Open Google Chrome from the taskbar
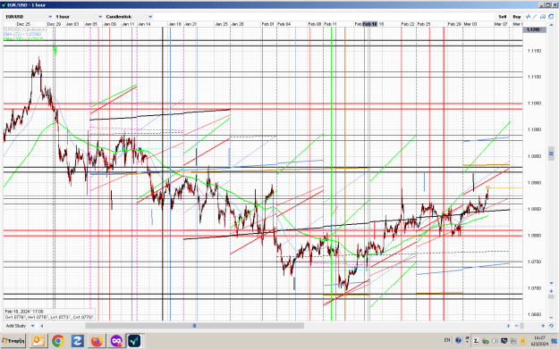559x349 pixels. (x=58, y=341)
